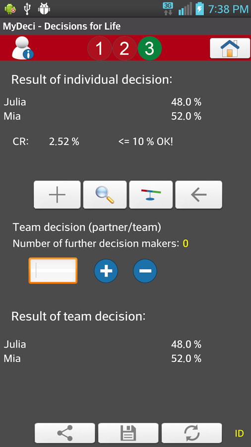Click the back arrow button
251x447 pixels.
pyautogui.click(x=198, y=195)
